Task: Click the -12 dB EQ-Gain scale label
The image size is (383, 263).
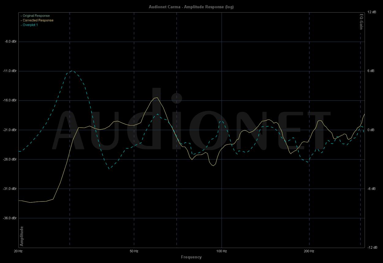Action: click(x=372, y=247)
